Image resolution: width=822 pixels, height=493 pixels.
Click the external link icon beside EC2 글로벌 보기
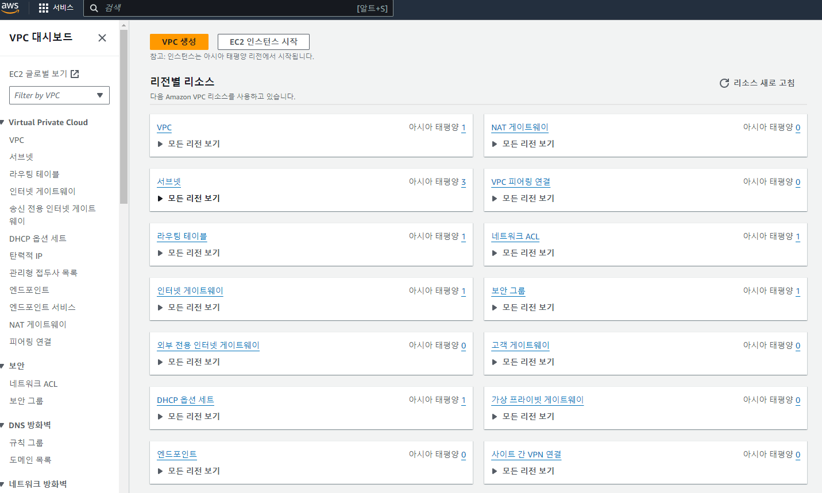tap(75, 74)
